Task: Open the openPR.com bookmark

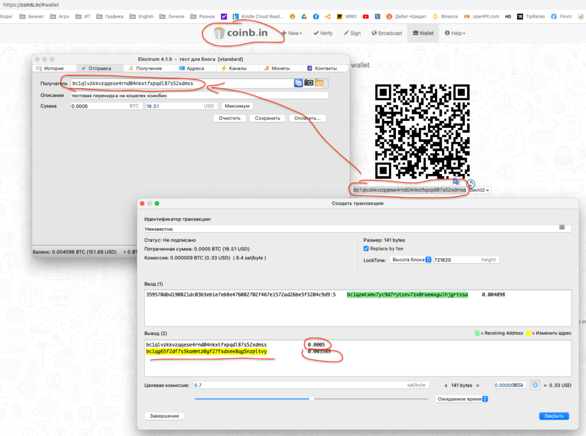Action: pyautogui.click(x=481, y=17)
